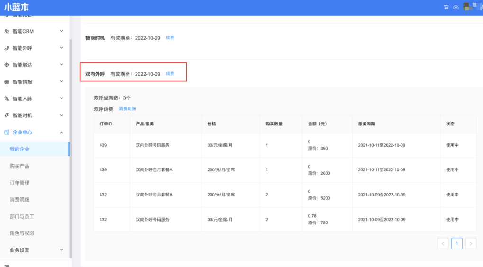Click the next page arrow button
This screenshot has width=483, height=267.
470,243
